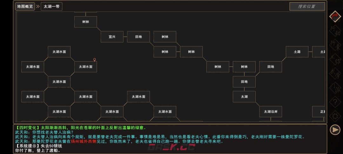Image resolution: width=343 pixels, height=154 pixels.
Task: Click the red 扬州城外西侧 location link
Action: click(x=84, y=141)
